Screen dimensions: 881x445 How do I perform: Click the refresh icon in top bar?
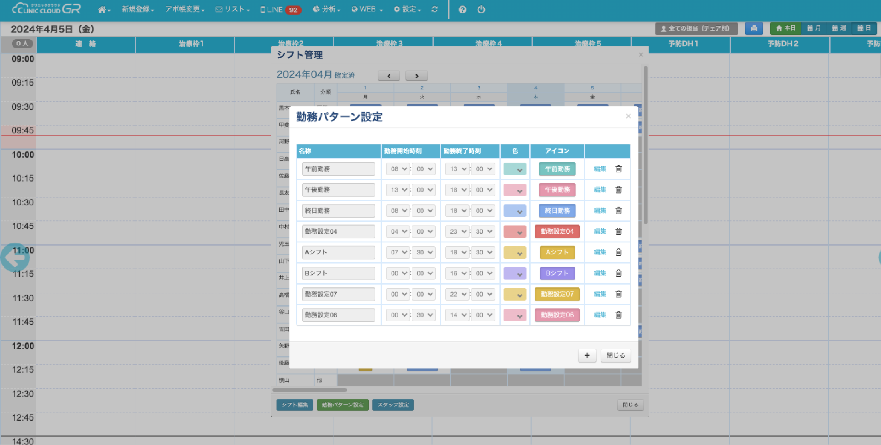434,10
